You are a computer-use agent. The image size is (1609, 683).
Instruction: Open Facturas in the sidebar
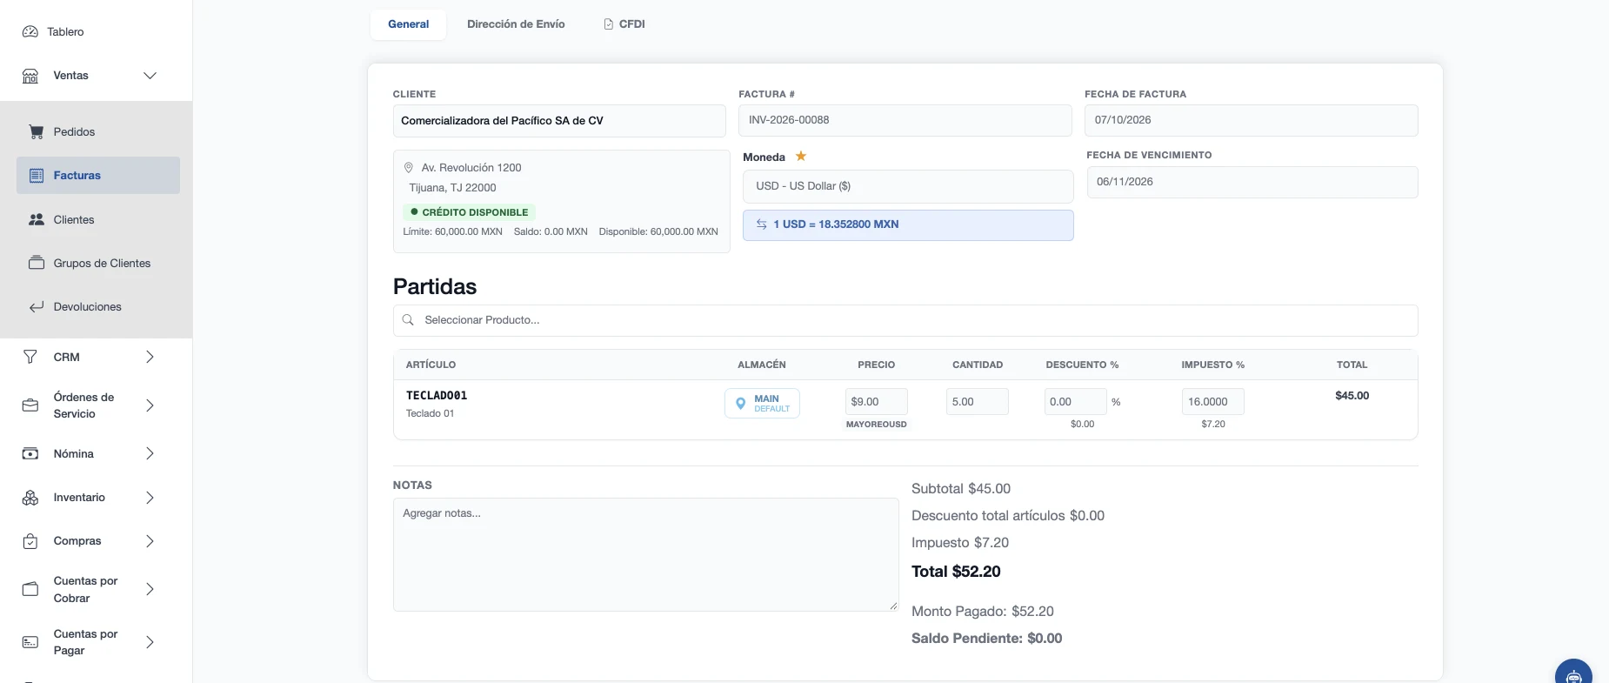[x=98, y=176]
